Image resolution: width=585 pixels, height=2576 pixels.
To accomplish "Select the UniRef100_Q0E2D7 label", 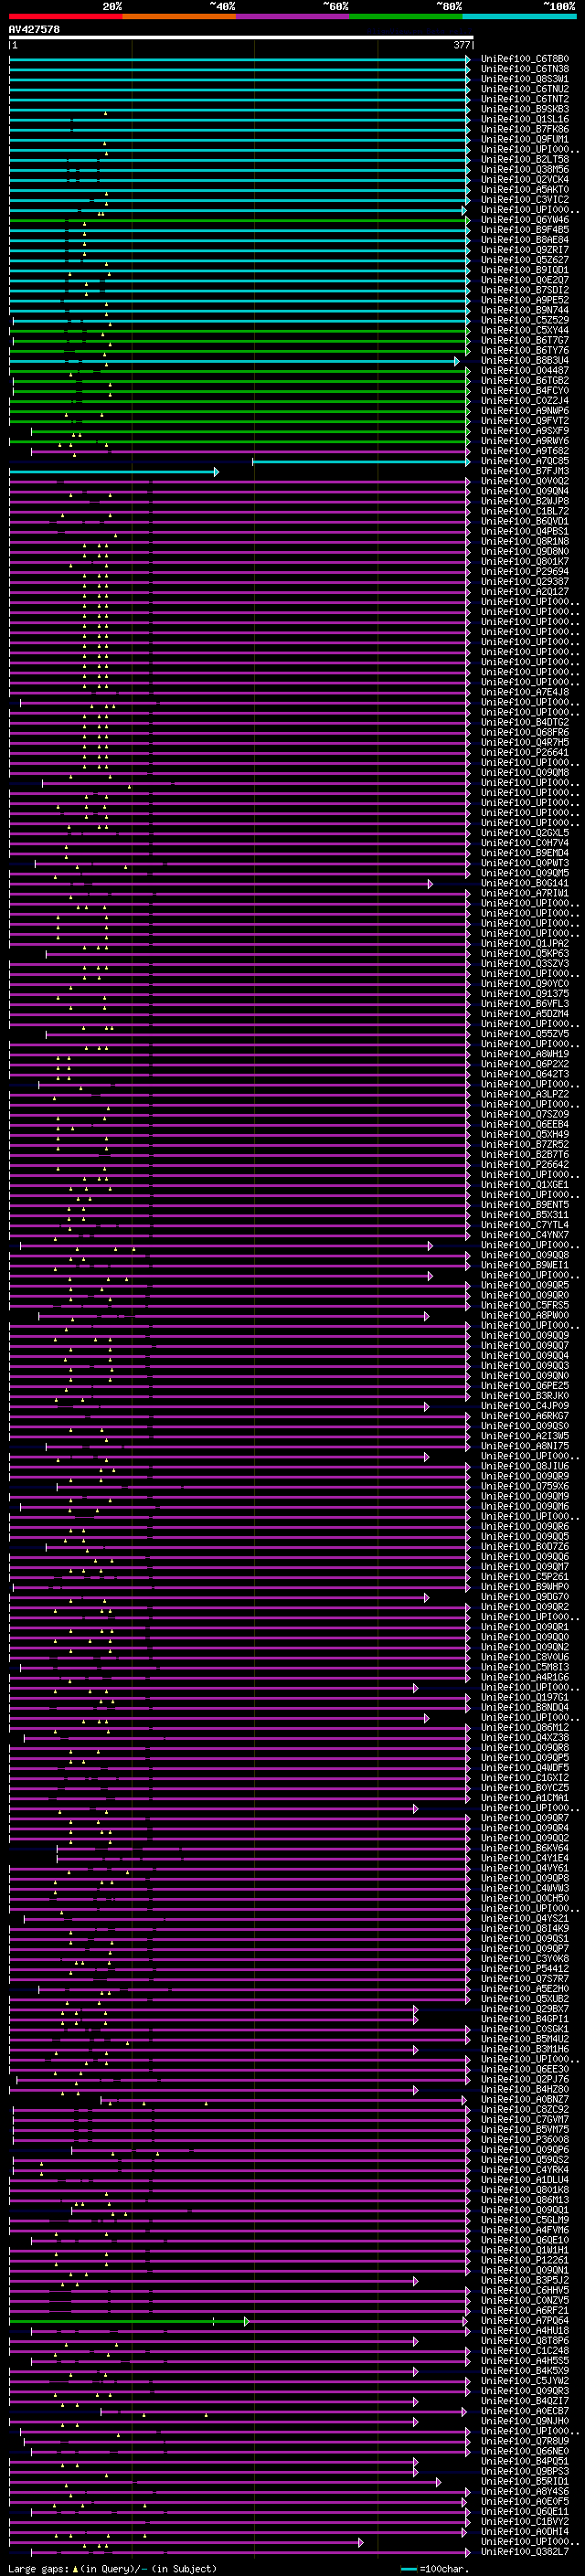I will point(525,280).
